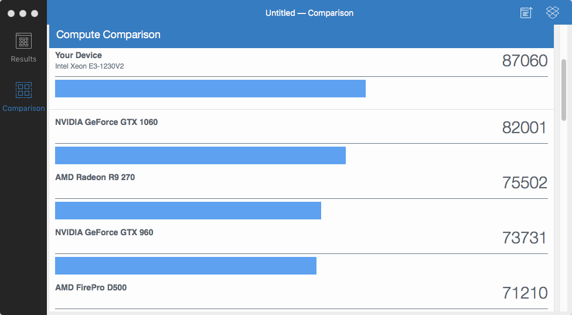Maximize the window using the third window button
The image size is (572, 315).
coord(34,13)
